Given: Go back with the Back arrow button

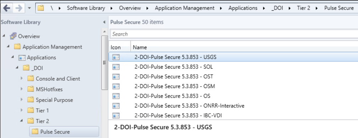Looking at the screenshot, I should click(x=6, y=8).
